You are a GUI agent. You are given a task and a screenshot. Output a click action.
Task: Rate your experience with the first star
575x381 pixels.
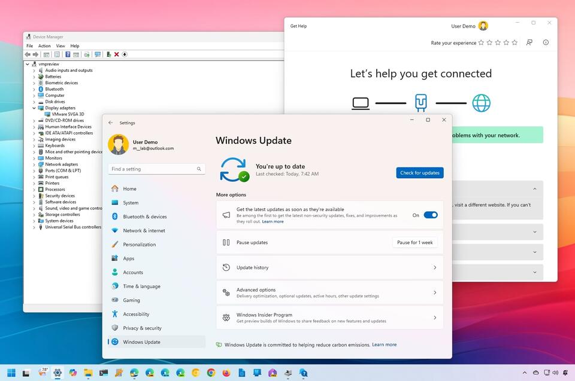481,42
